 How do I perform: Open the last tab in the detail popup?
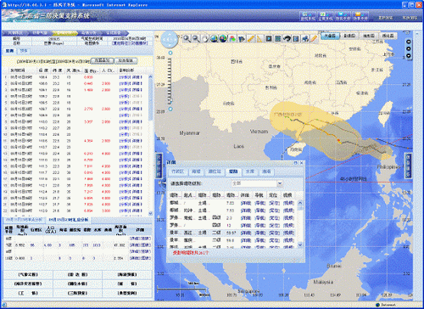[266, 171]
